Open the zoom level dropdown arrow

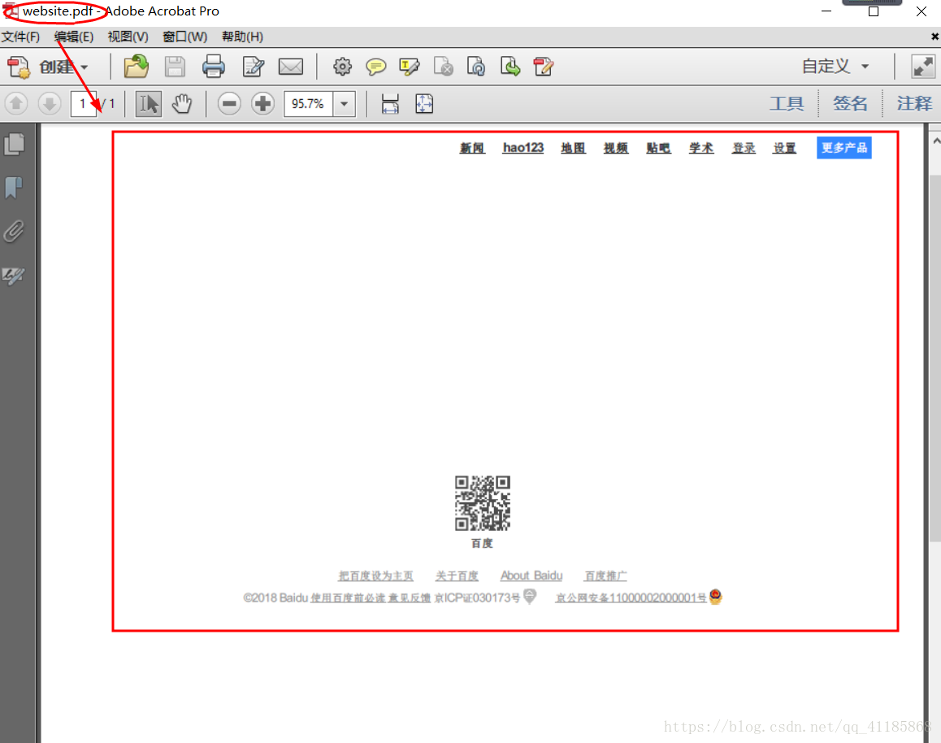[345, 104]
